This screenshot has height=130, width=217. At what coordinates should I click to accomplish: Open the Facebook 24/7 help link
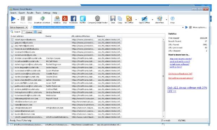pyautogui.click(x=180, y=73)
